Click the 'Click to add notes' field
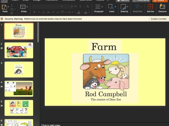The image size is (169, 126). point(51,125)
